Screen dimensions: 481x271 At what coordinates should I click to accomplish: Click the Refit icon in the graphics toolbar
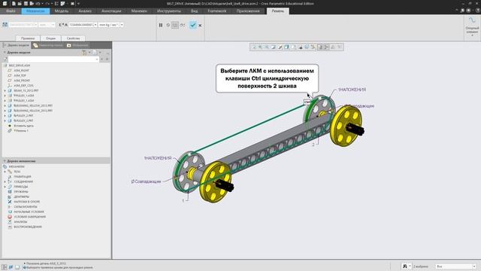(254, 47)
